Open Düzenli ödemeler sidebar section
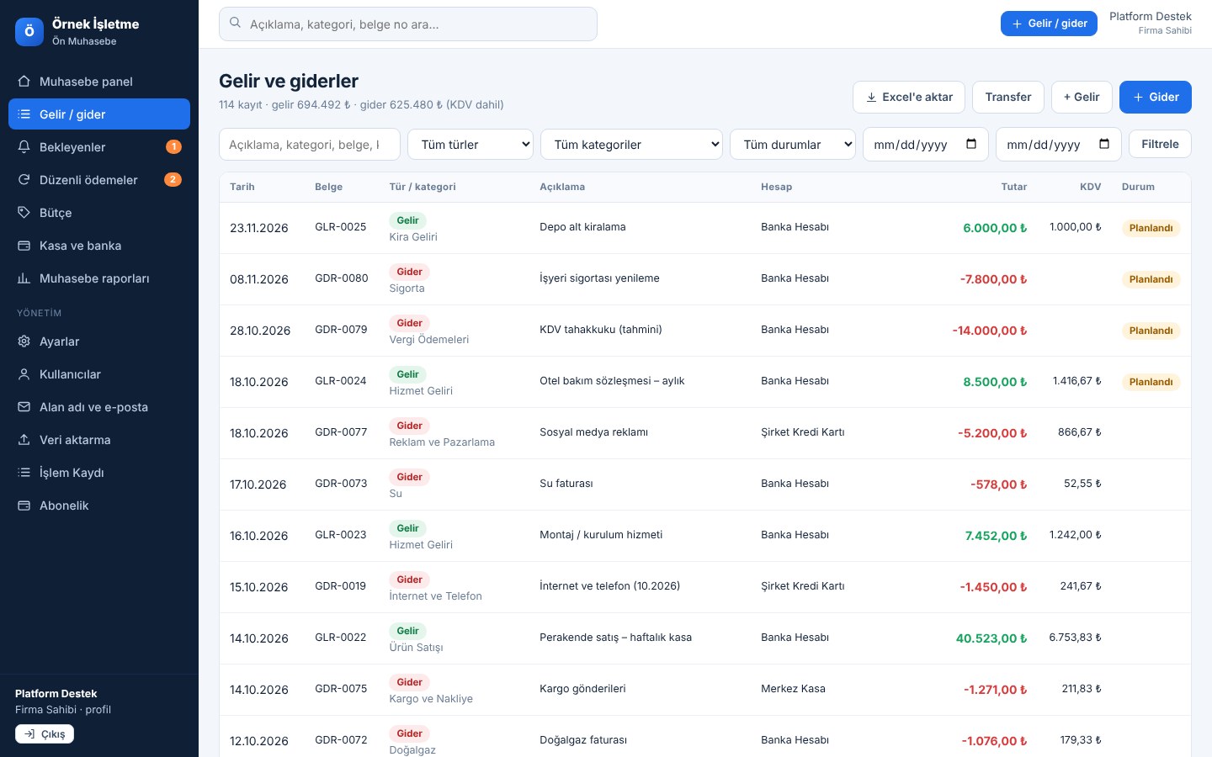 (99, 180)
